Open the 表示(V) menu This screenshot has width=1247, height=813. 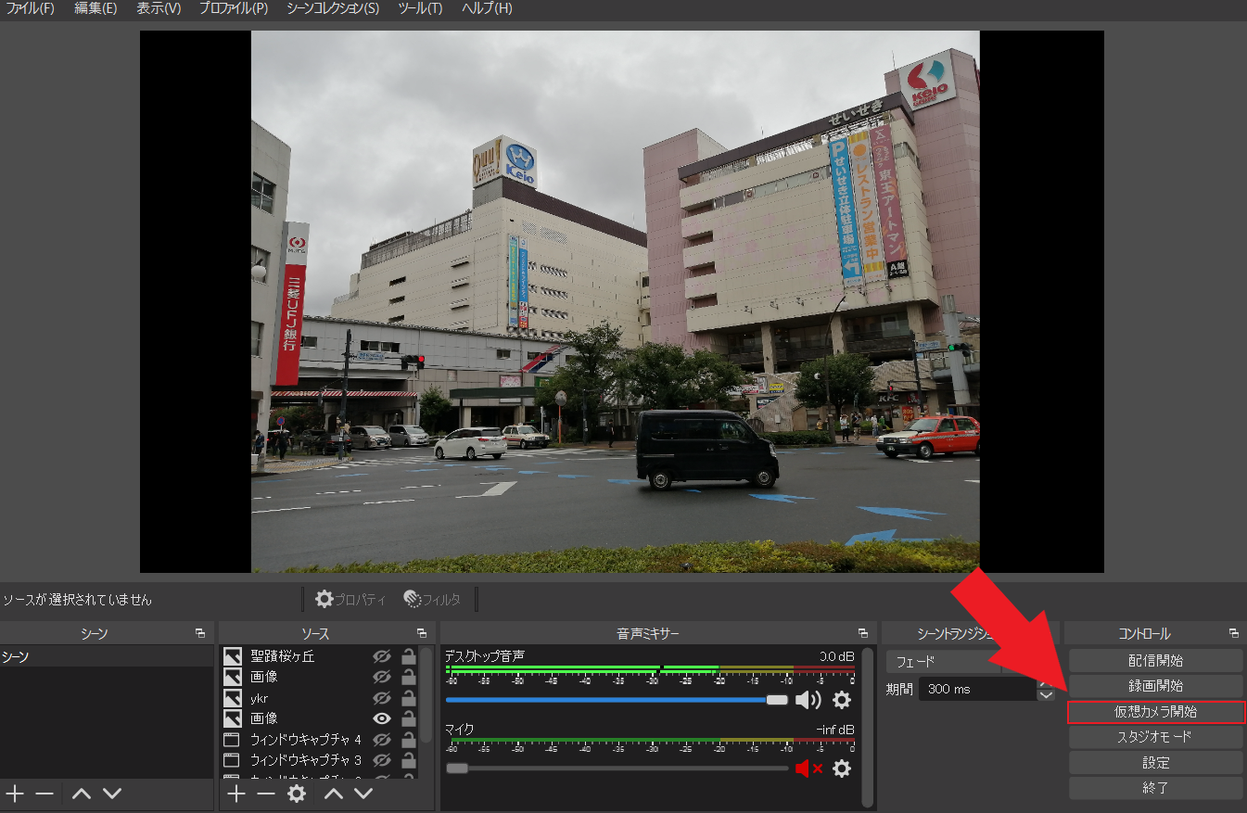[159, 8]
